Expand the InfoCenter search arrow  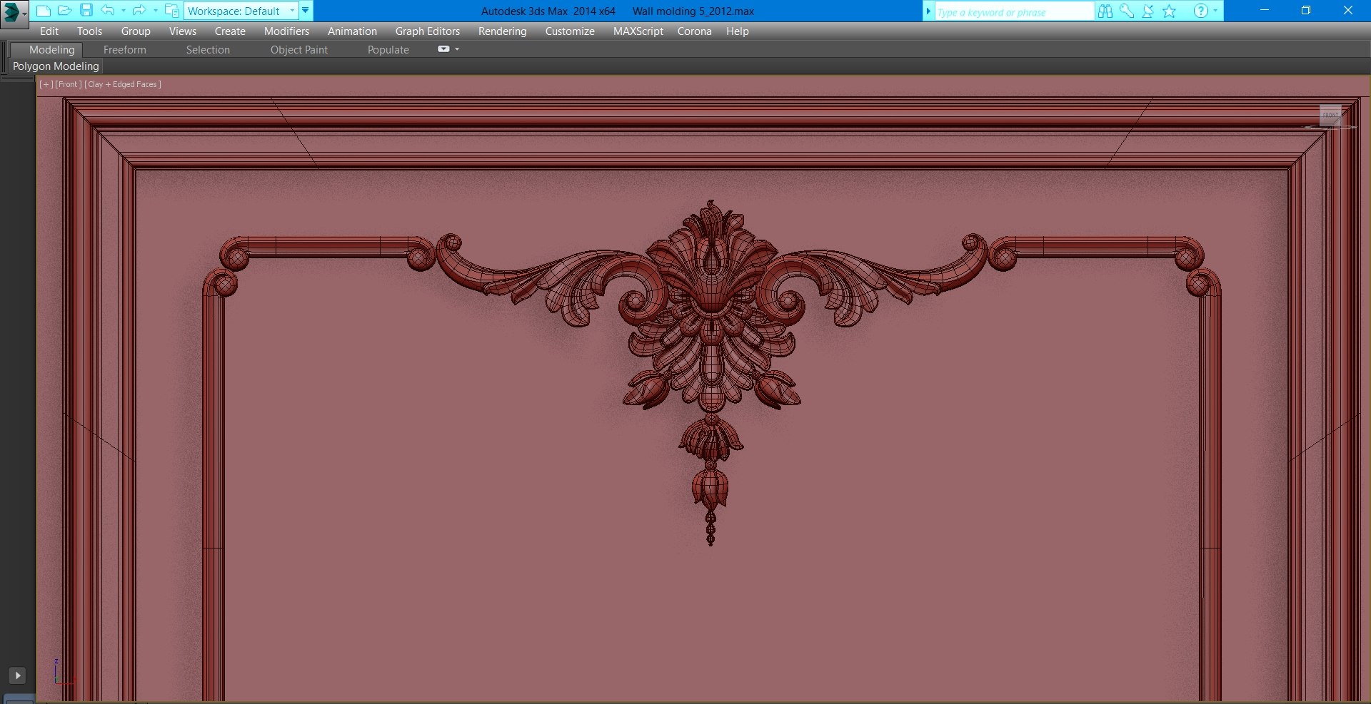pos(928,11)
